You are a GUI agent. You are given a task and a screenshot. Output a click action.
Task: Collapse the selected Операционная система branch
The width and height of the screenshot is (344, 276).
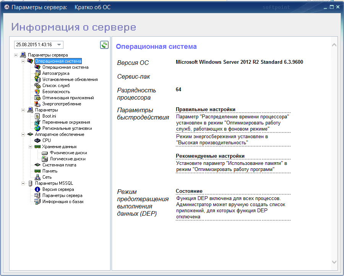click(23, 61)
